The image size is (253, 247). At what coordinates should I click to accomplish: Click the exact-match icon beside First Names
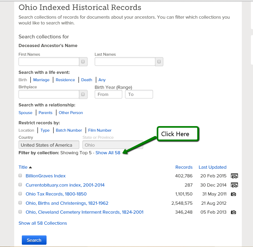(83, 61)
